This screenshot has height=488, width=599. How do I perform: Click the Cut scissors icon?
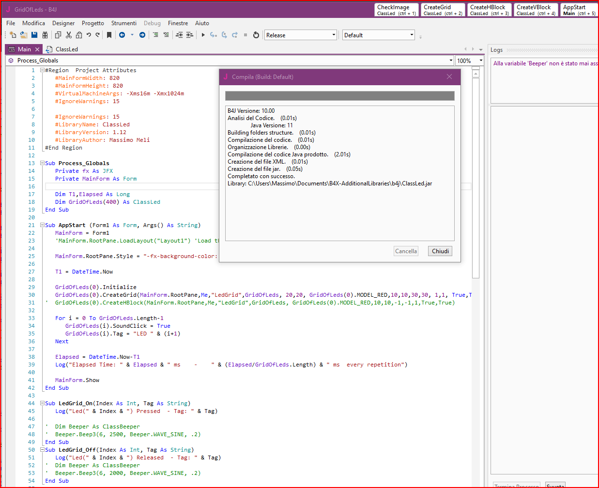pyautogui.click(x=69, y=35)
